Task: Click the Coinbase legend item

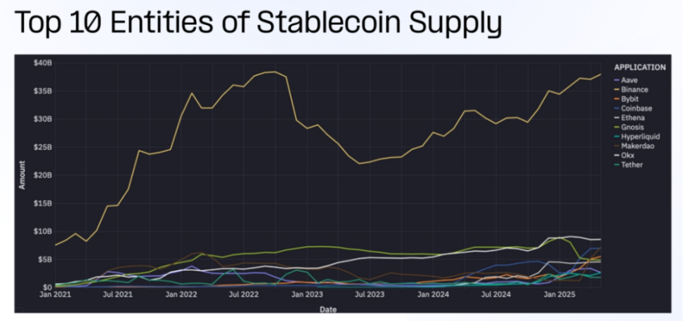Action: click(x=633, y=109)
